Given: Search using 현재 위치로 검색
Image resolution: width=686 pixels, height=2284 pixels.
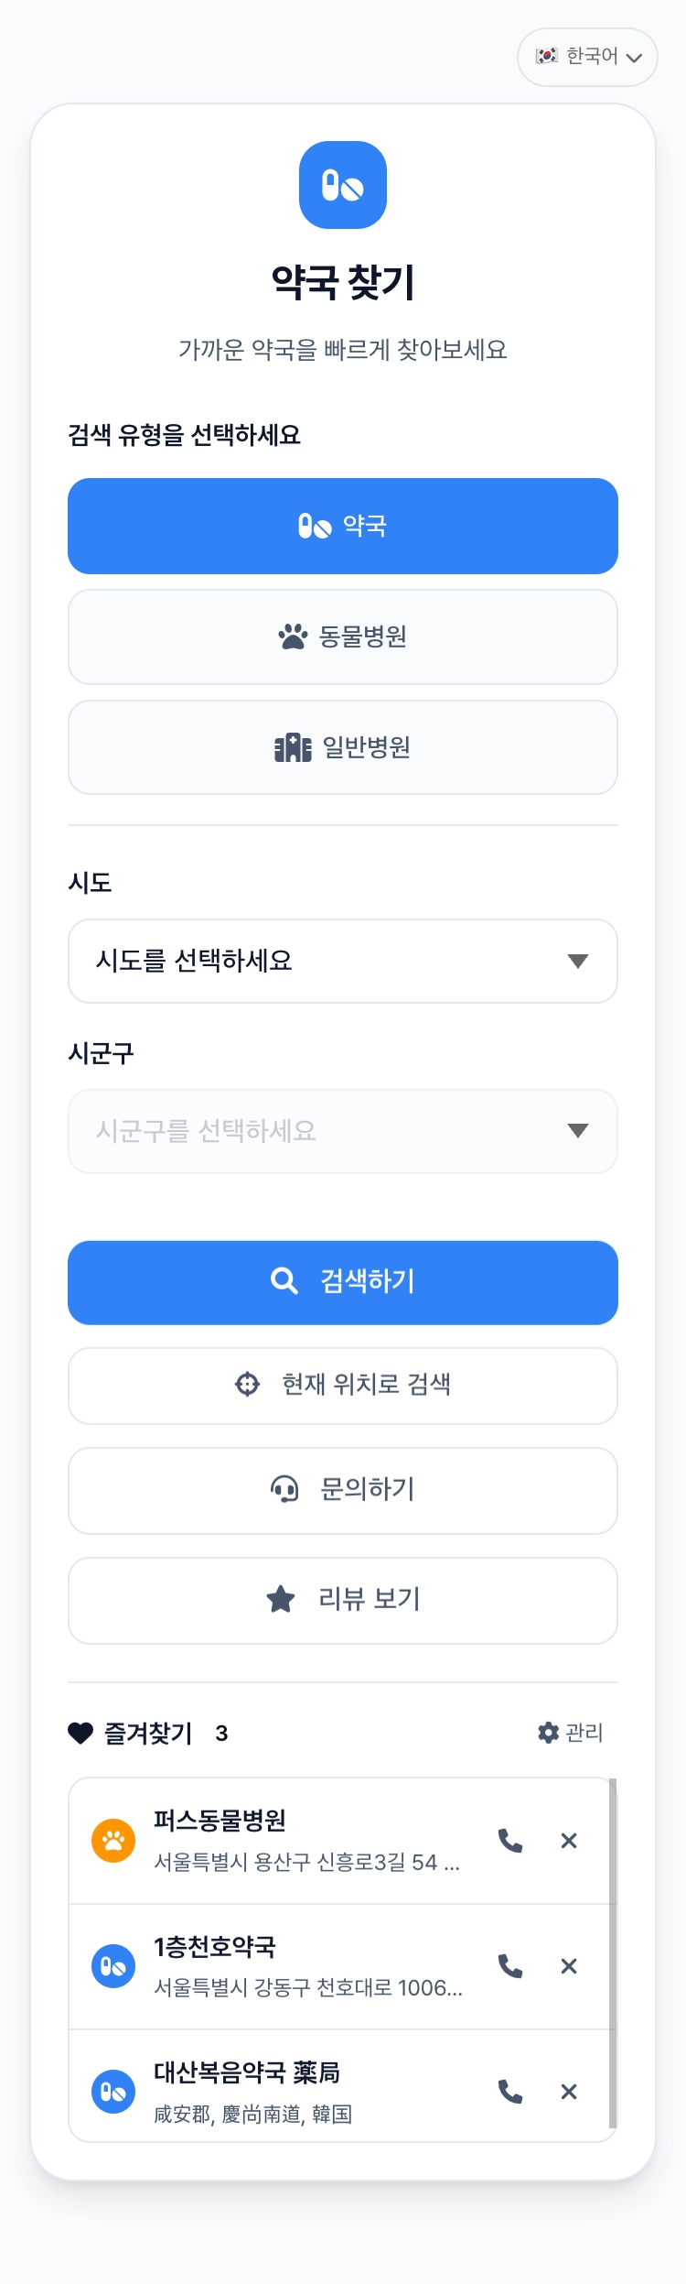Looking at the screenshot, I should click(343, 1385).
